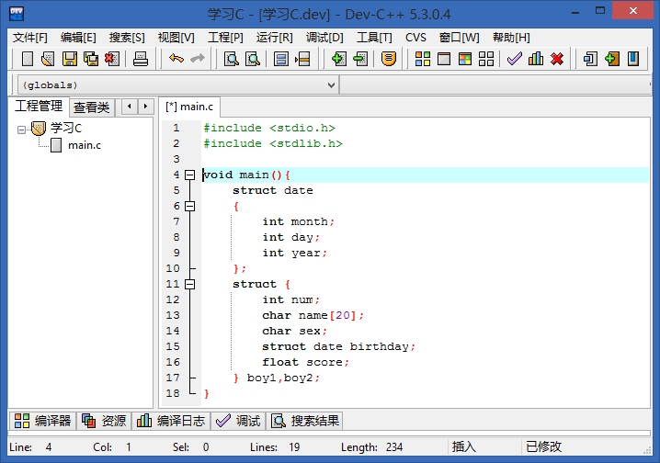
Task: Open the 调试 bottom tab
Action: 238,421
